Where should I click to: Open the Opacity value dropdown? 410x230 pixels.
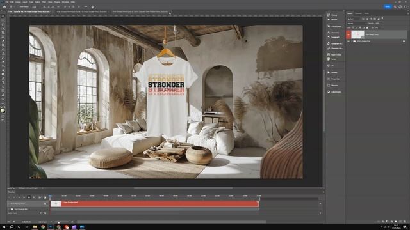pyautogui.click(x=379, y=24)
